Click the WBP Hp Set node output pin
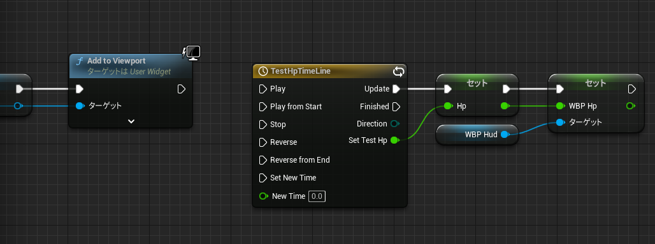Viewport: 655px width, 244px height. [631, 105]
